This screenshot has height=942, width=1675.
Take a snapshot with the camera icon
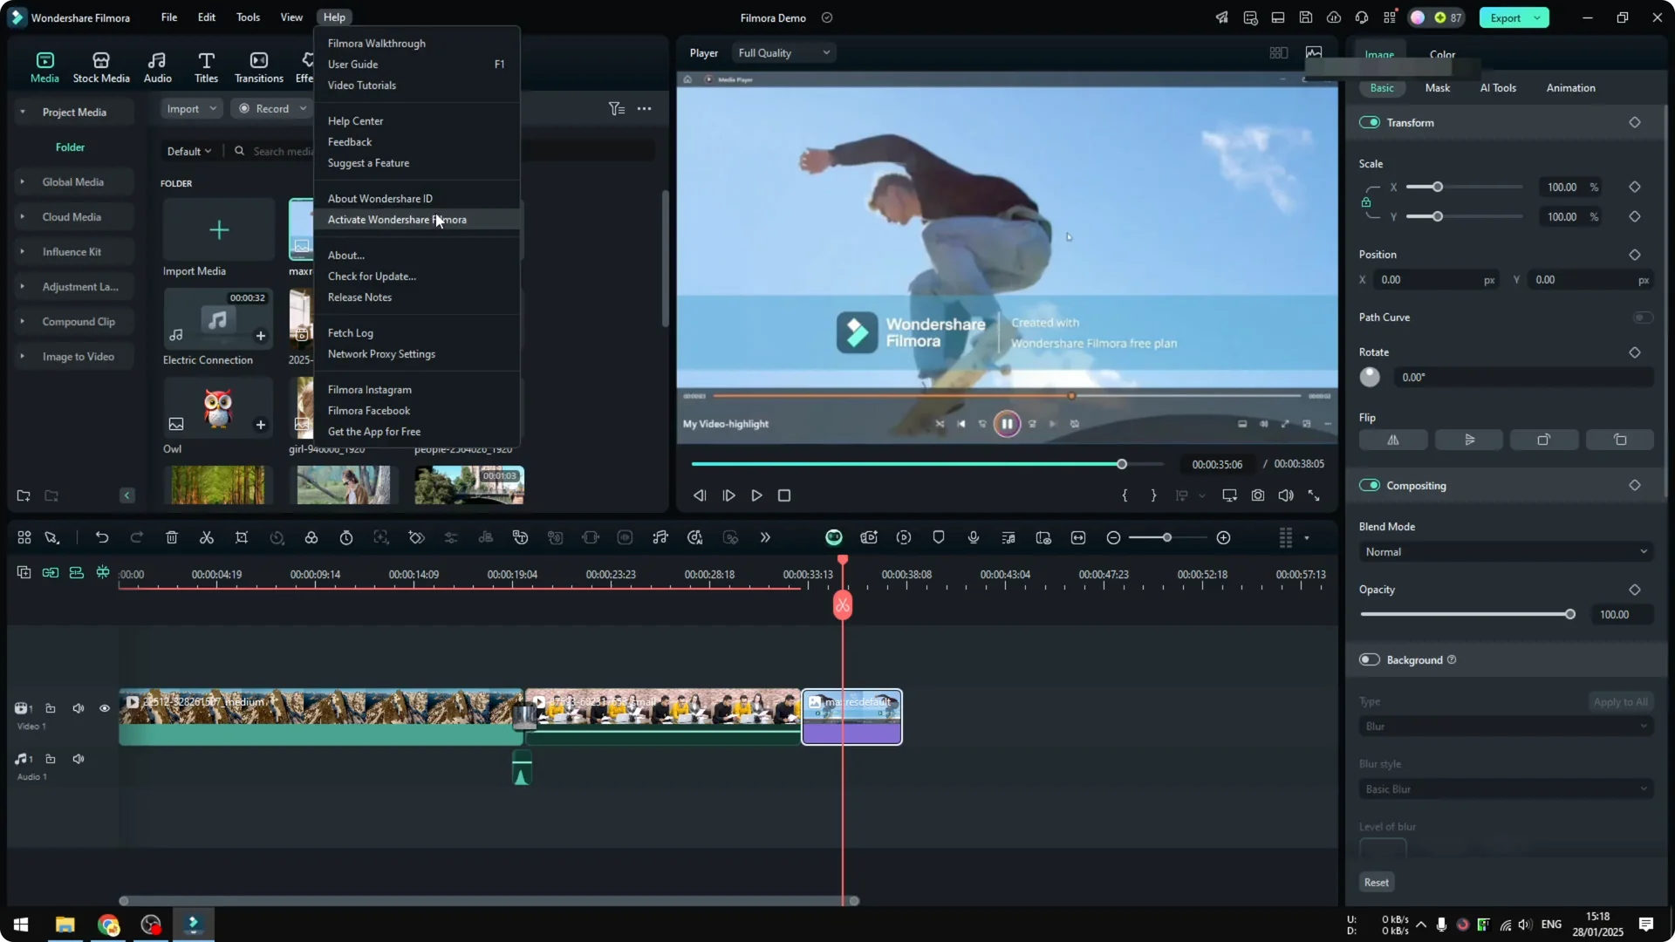point(1257,495)
